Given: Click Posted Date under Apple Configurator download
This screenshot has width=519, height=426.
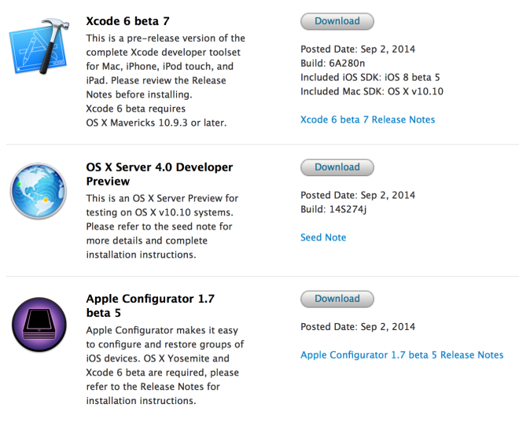Looking at the screenshot, I should point(358,327).
